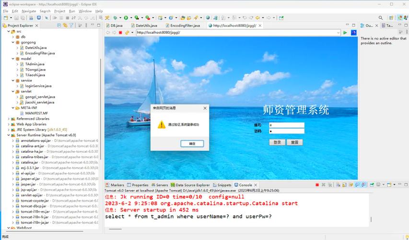Click the red Stop icon in browser toolbar
Screen dimensions: 409x240
coord(120,33)
